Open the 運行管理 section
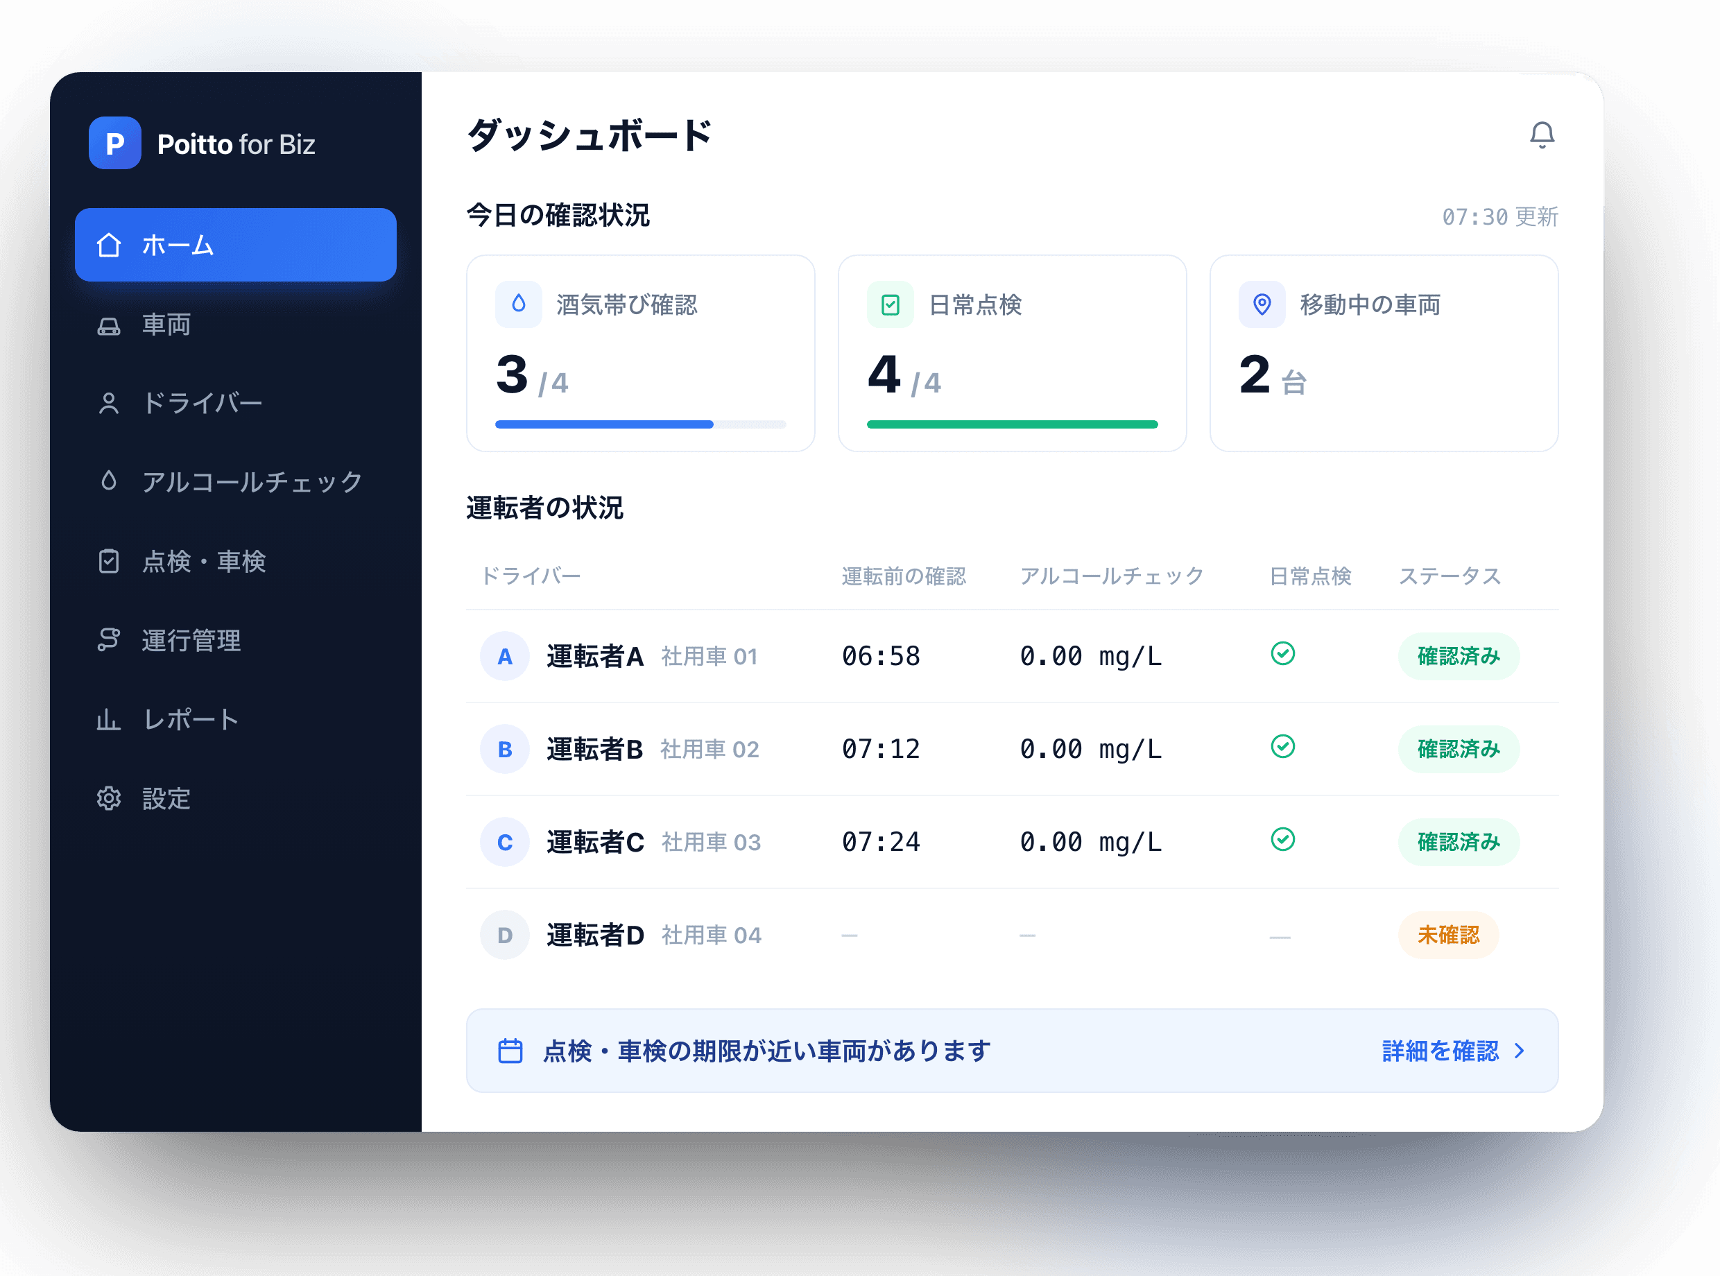 236,640
